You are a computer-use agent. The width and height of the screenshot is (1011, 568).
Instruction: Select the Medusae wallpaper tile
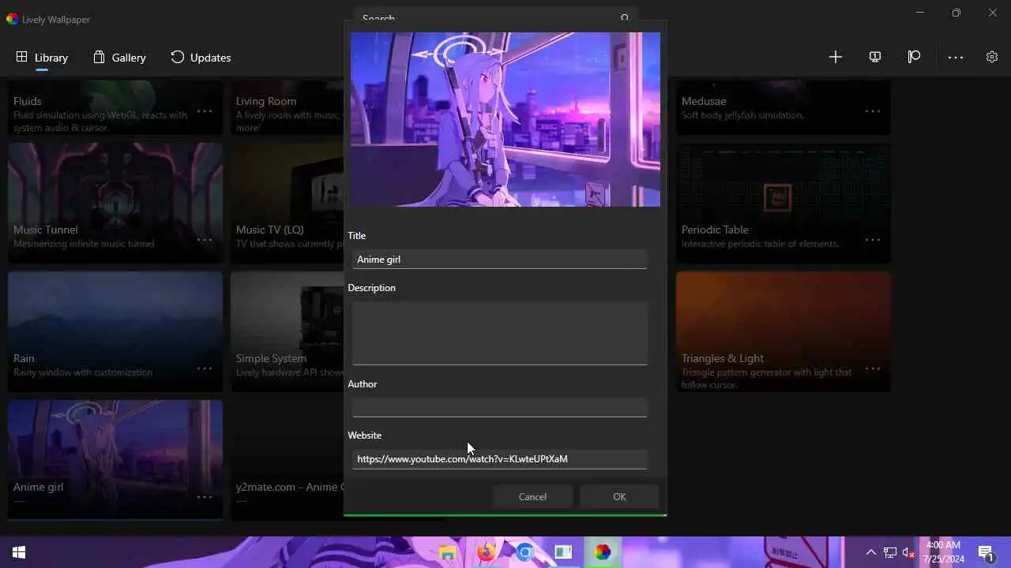coord(784,107)
